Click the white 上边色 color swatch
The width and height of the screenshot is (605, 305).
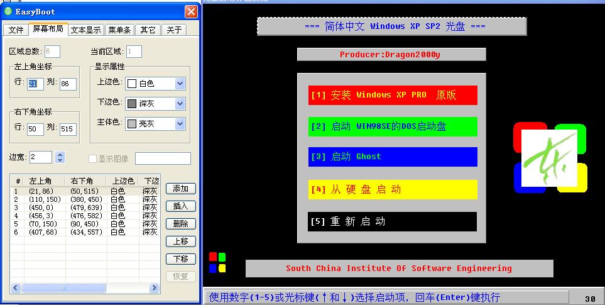[x=132, y=84]
